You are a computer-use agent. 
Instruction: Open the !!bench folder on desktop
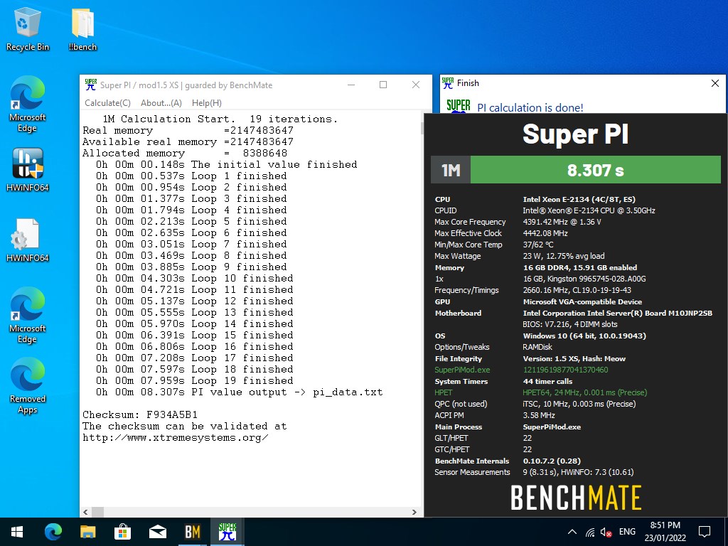pos(82,30)
